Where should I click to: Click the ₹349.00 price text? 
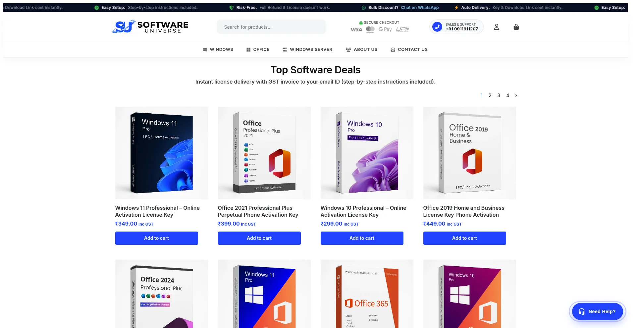click(126, 224)
